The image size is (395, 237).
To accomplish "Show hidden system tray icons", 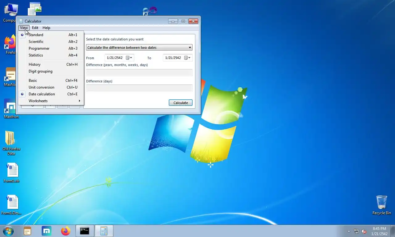I will [349, 231].
